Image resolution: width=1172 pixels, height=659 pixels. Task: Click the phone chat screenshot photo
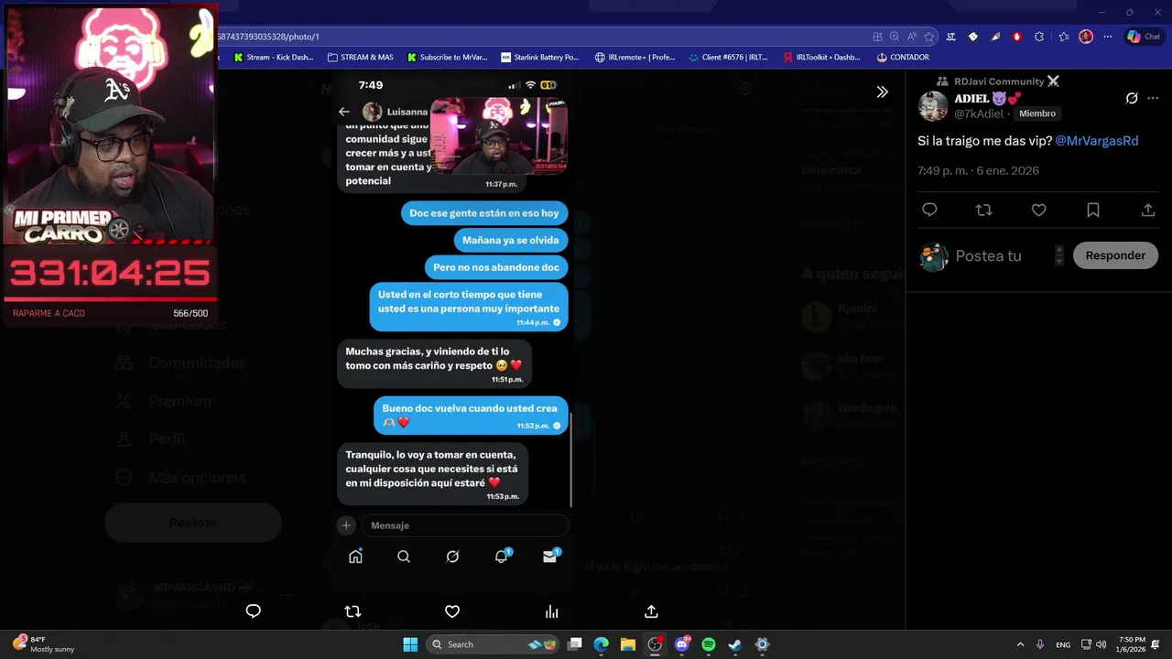pyautogui.click(x=452, y=333)
